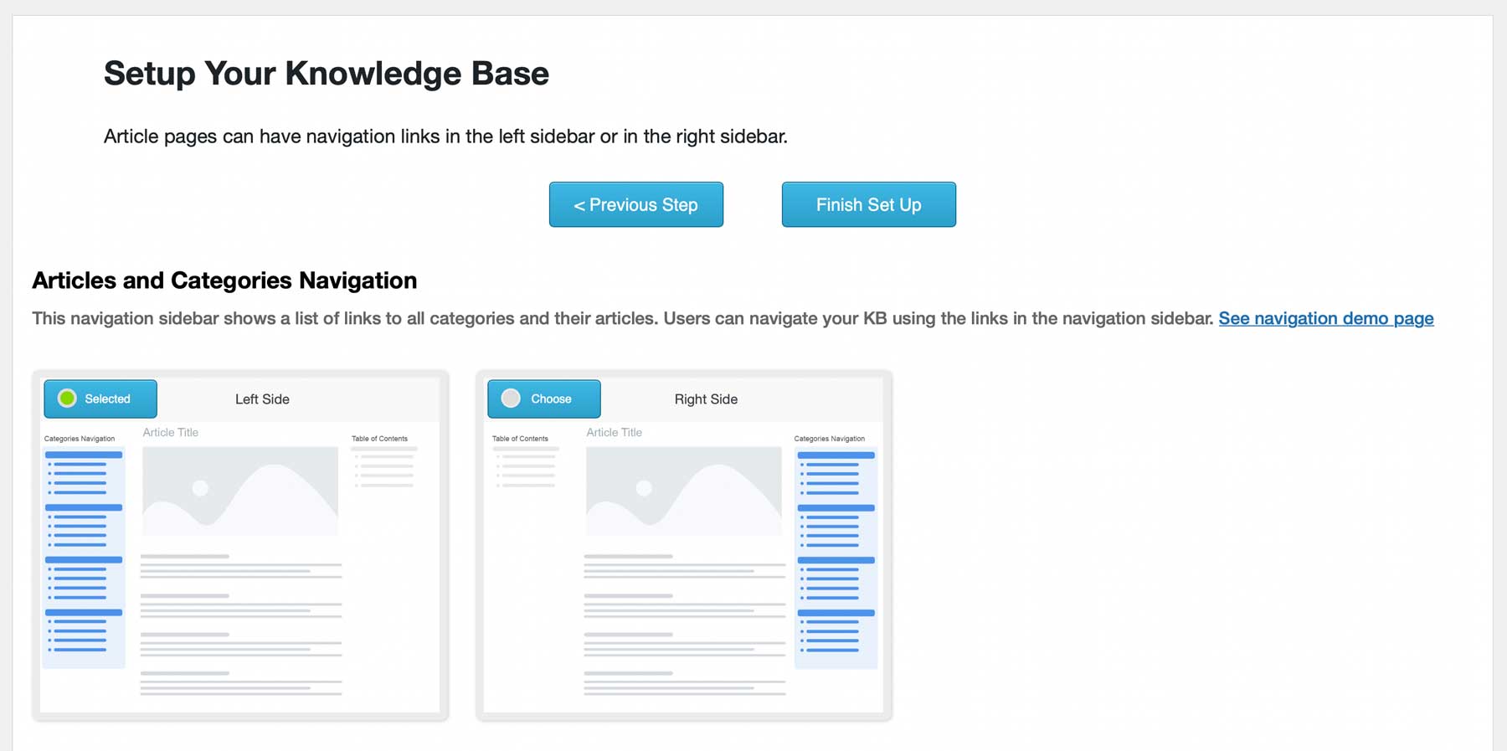
Task: Confirm the Left Side option marked Selected
Action: click(100, 399)
